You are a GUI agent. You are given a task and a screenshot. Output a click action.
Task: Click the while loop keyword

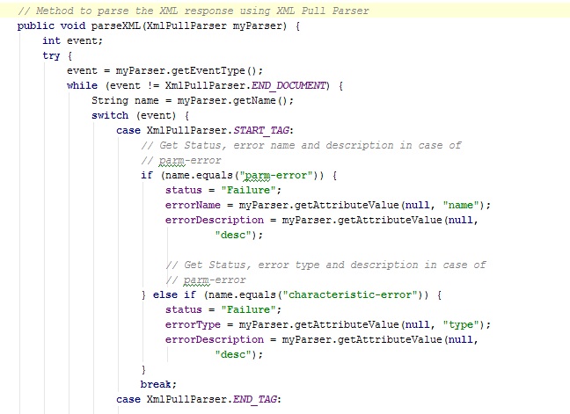[82, 85]
